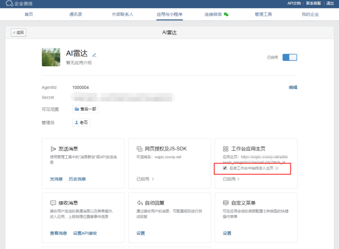Click 设置 under 自动回复

(141, 233)
